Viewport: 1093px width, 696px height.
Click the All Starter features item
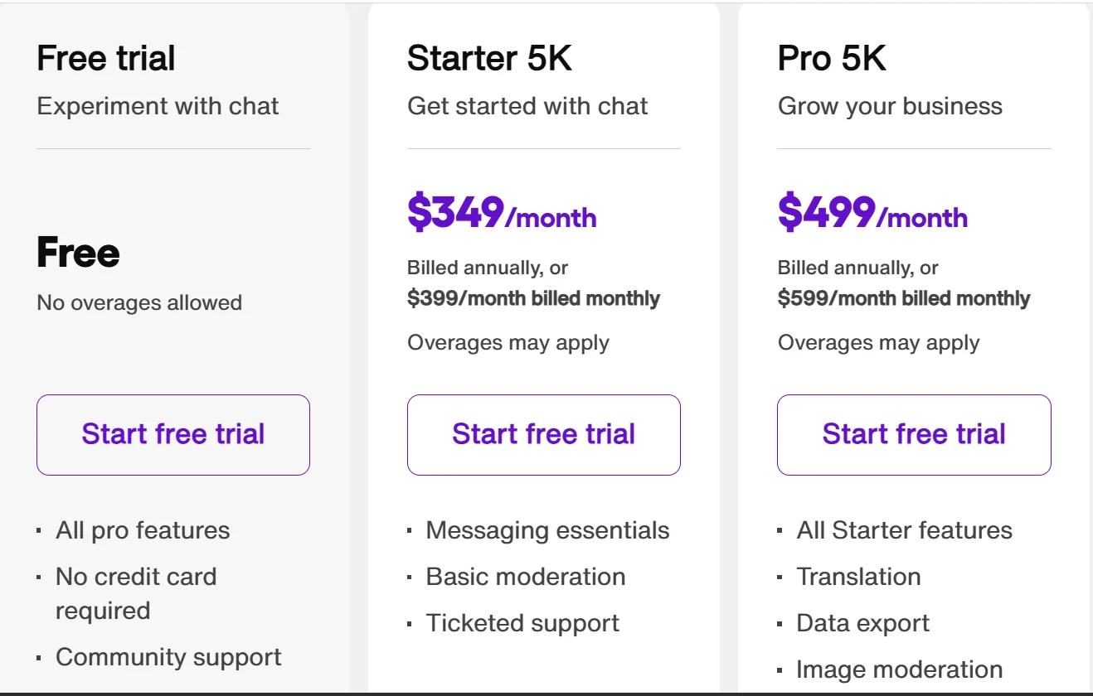(904, 530)
